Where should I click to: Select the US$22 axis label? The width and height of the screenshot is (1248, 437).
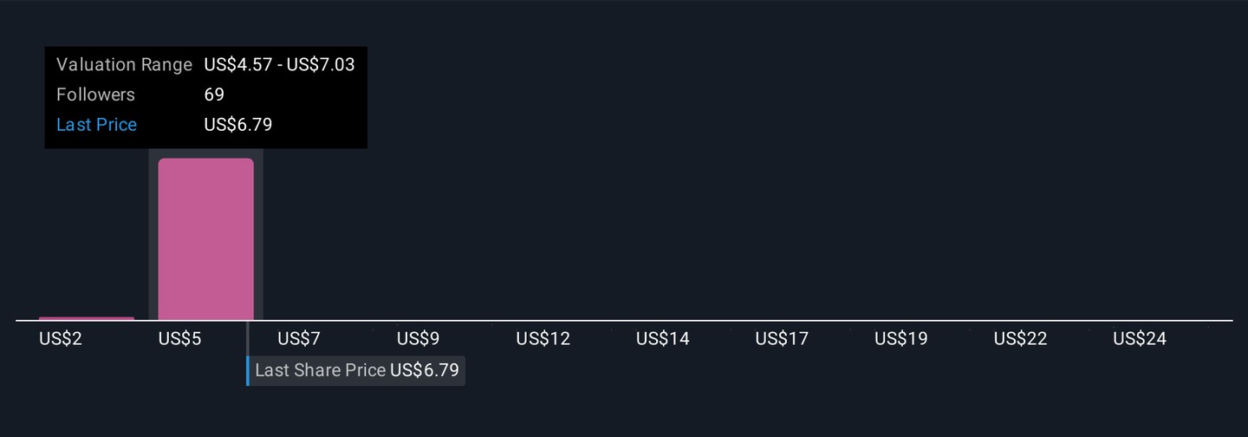click(1021, 339)
